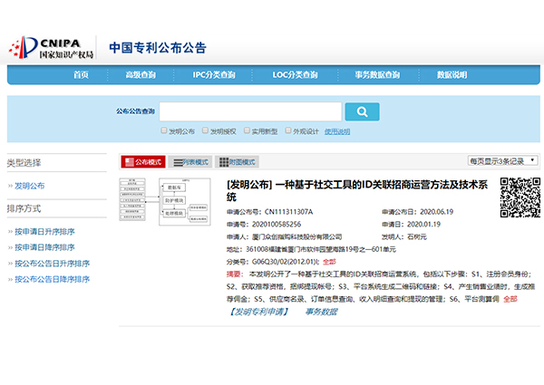Viewport: 544px width, 385px height.
Task: Tick the 外观设计 checkbox
Action: pyautogui.click(x=288, y=130)
